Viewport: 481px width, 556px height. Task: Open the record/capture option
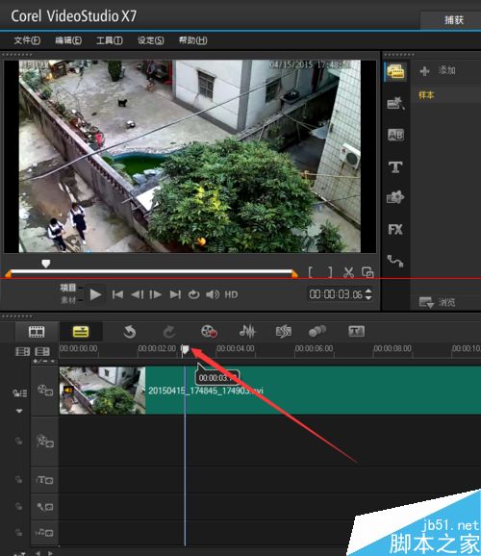(210, 332)
